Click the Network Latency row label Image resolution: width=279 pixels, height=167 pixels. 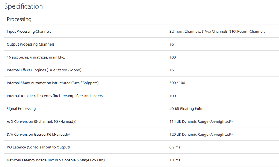point(56,160)
